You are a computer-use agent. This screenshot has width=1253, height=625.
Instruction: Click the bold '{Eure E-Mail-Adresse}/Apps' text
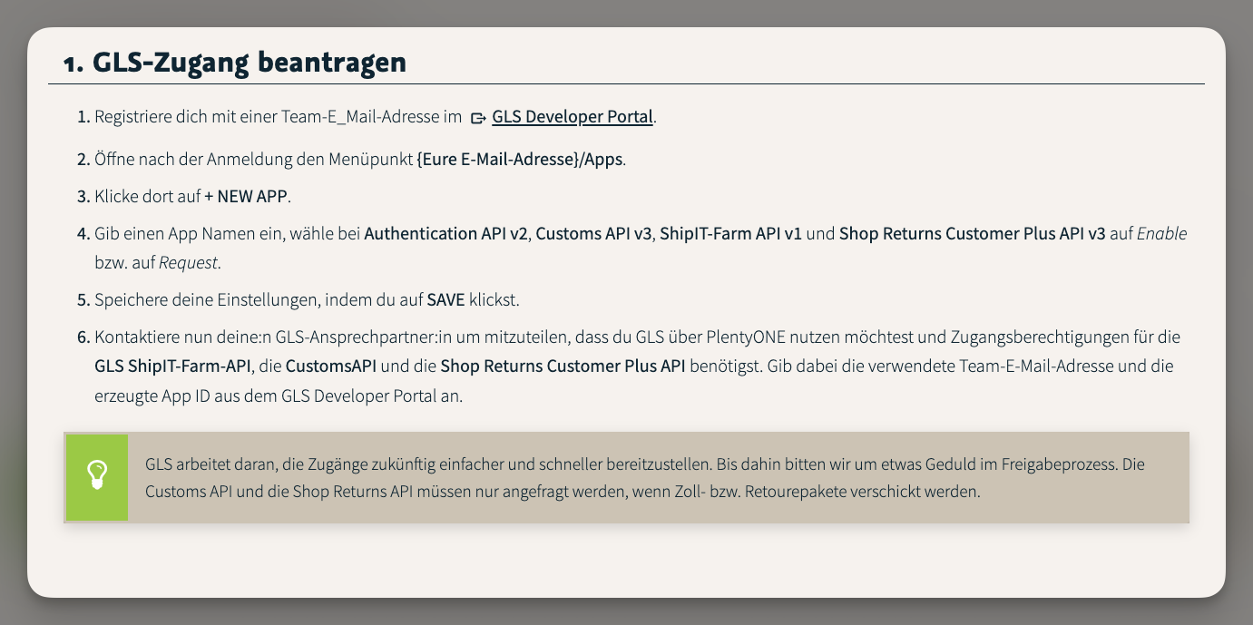click(x=520, y=160)
